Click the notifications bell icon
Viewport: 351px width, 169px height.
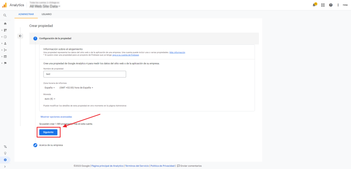(x=315, y=5)
